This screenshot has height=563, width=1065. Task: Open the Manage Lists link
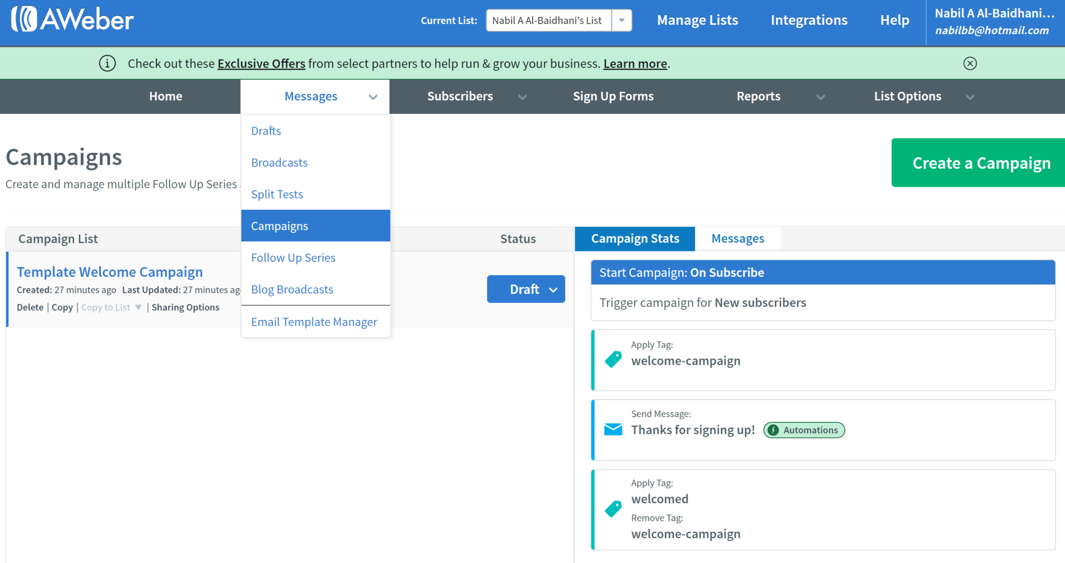(697, 20)
